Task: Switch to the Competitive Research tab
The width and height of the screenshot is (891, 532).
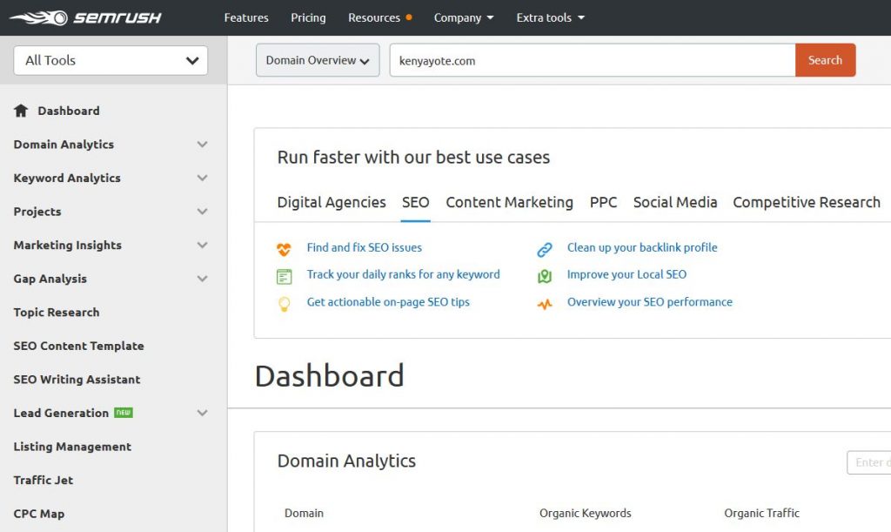Action: pos(807,202)
